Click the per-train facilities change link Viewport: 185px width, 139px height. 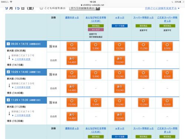161,8
